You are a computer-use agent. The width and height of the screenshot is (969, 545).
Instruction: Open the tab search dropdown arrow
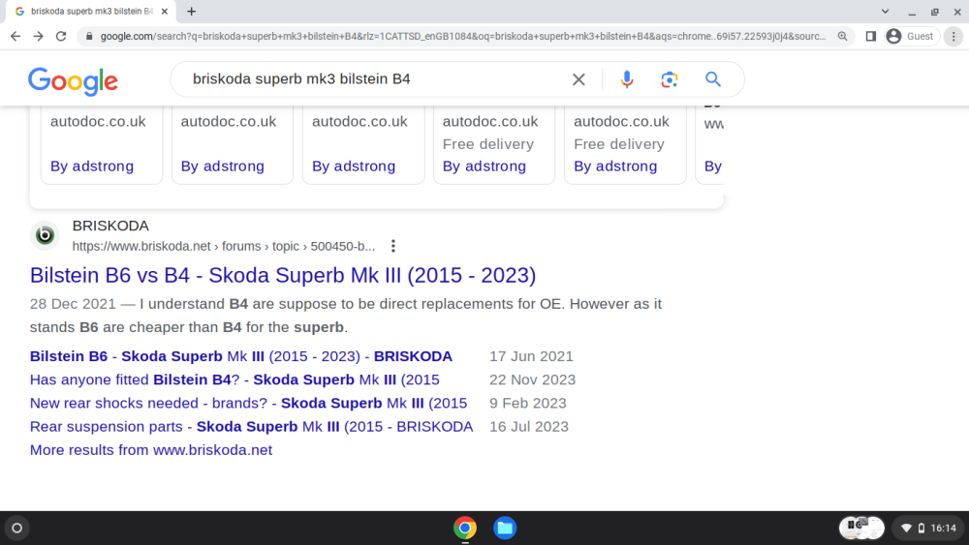pos(885,11)
